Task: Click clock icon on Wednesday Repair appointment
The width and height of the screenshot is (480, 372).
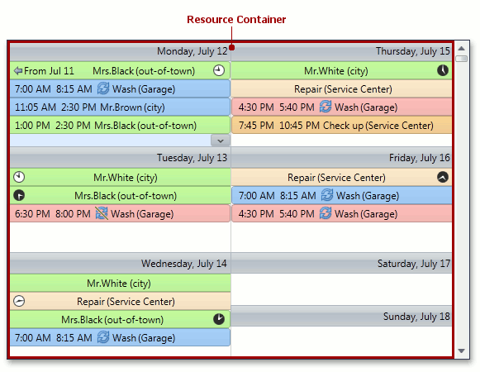Action: 19,301
